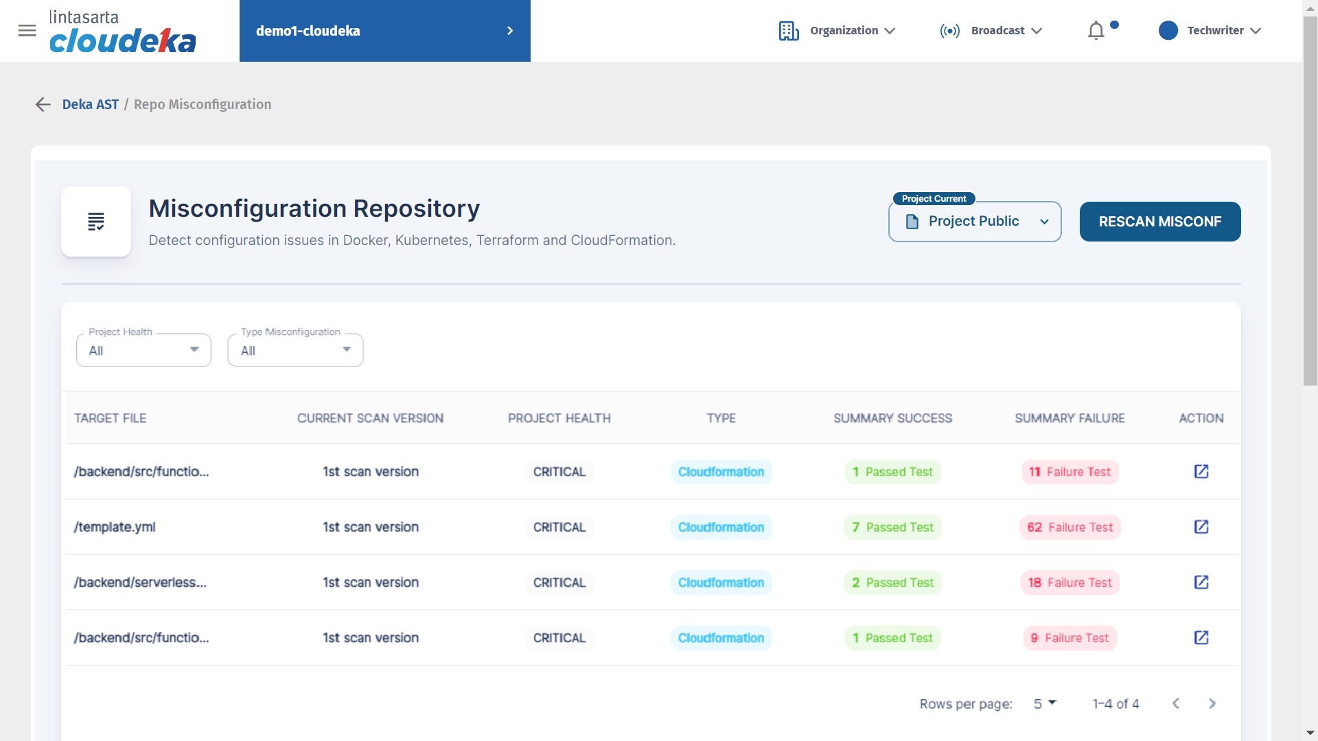
Task: Expand the Project Health filter dropdown
Action: click(143, 350)
